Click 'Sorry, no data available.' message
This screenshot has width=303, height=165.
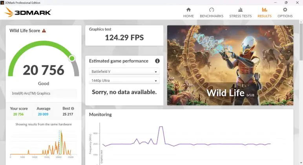click(124, 92)
